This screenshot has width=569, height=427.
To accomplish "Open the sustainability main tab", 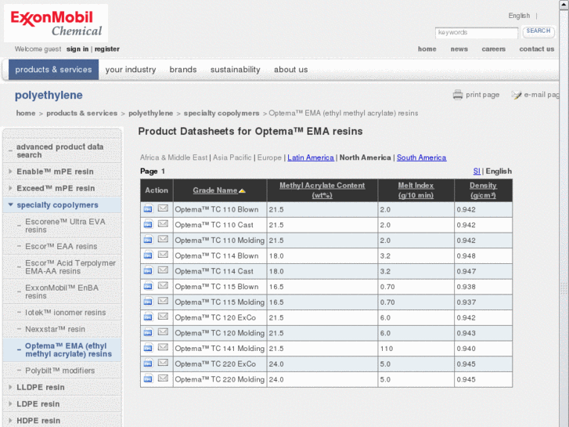I will click(x=236, y=70).
